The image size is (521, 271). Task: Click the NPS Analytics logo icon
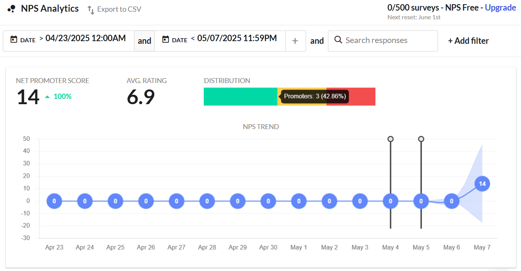(11, 9)
